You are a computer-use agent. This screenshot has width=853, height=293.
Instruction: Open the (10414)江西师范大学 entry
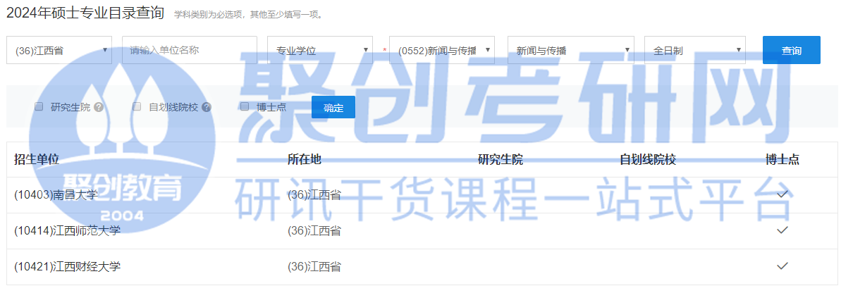68,230
